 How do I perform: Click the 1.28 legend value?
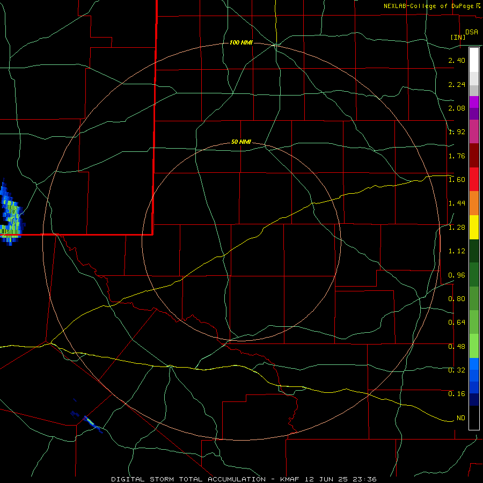coord(457,228)
